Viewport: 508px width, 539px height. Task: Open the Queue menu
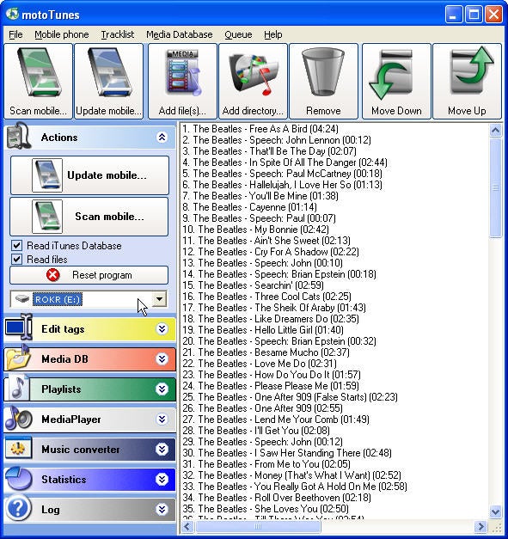[x=238, y=34]
